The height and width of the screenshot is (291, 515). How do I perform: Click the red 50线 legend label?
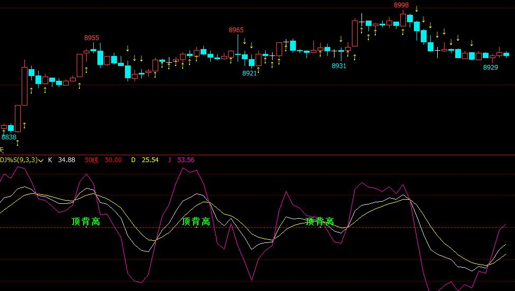coord(92,159)
